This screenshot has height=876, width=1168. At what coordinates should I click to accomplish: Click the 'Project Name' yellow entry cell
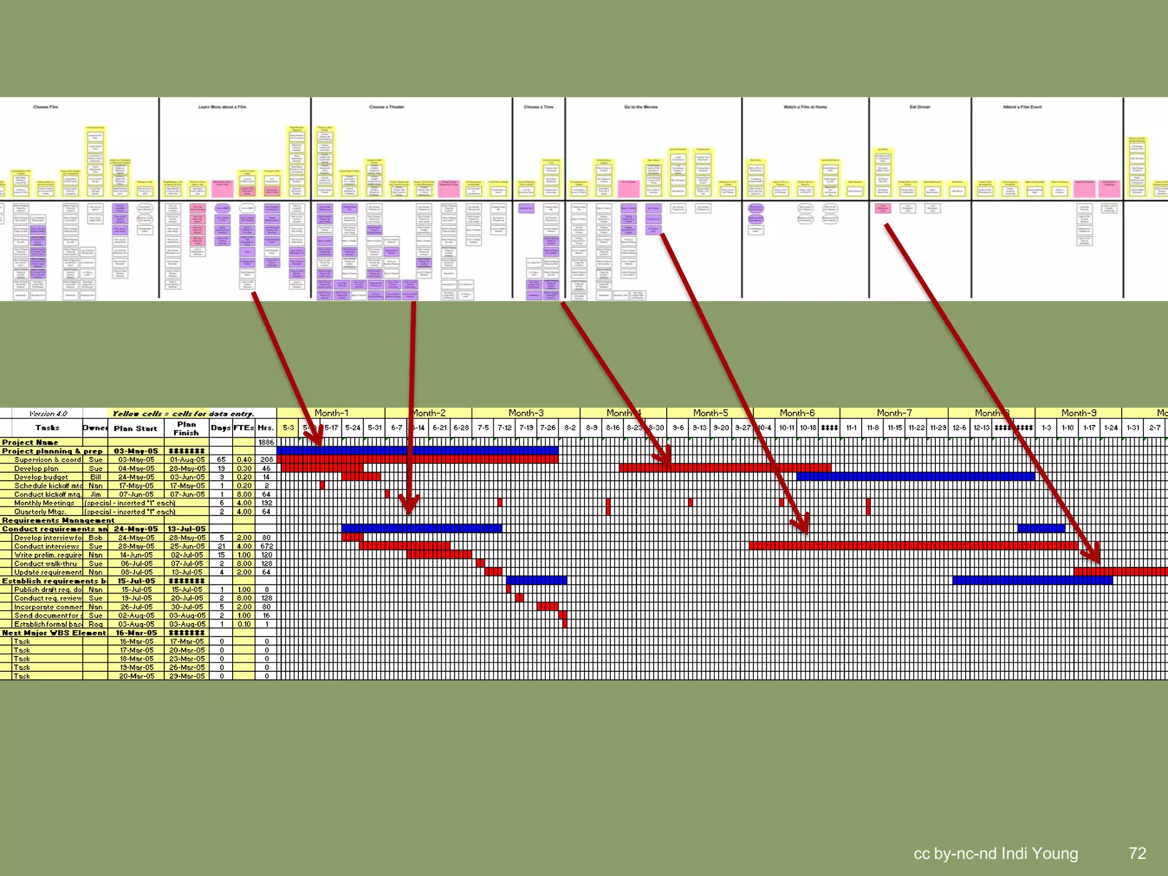[30, 442]
